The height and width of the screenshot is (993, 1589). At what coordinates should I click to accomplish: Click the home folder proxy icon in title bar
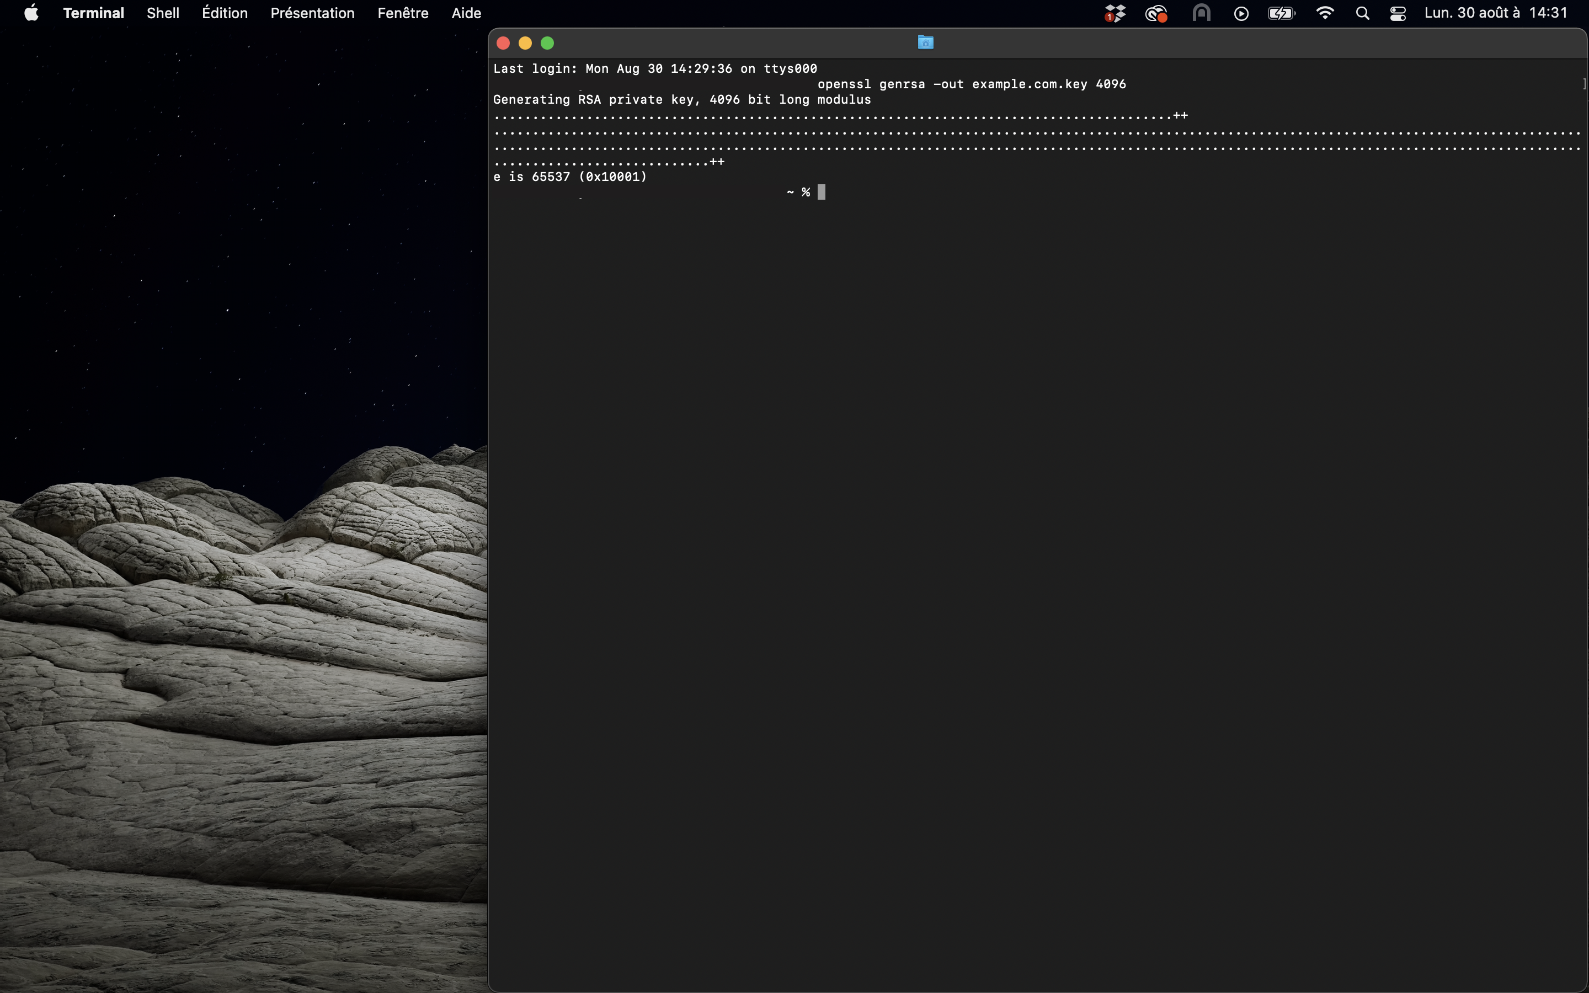point(925,42)
